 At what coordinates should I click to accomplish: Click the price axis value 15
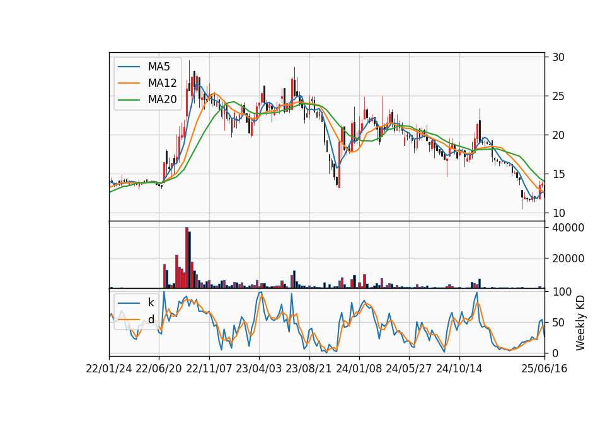coord(558,174)
